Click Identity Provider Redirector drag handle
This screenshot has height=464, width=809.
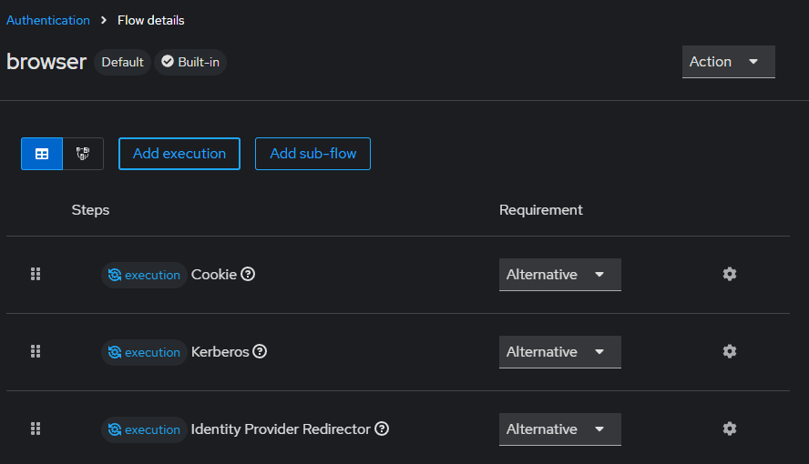[x=36, y=429]
